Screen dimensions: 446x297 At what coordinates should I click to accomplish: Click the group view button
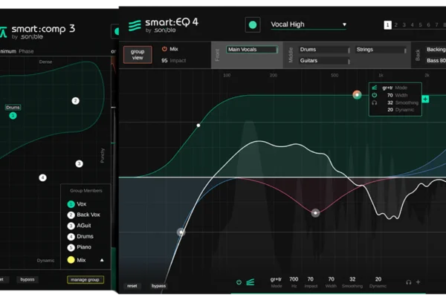coord(138,55)
